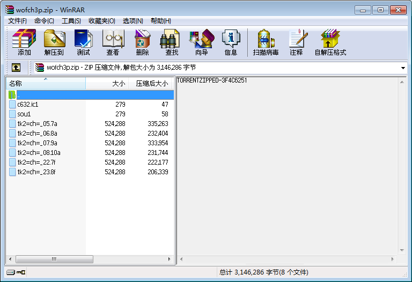Open the 帮助(H) menu

tap(160, 21)
